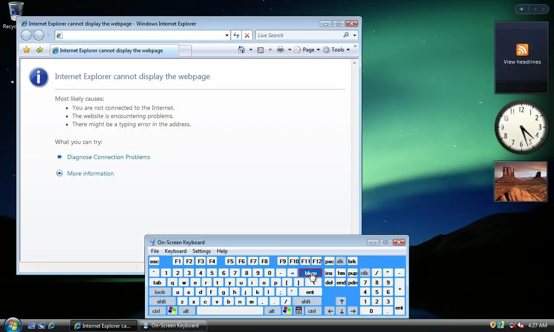Click the esc key on the On-Screen Keyboard
The width and height of the screenshot is (554, 332).
point(155,262)
